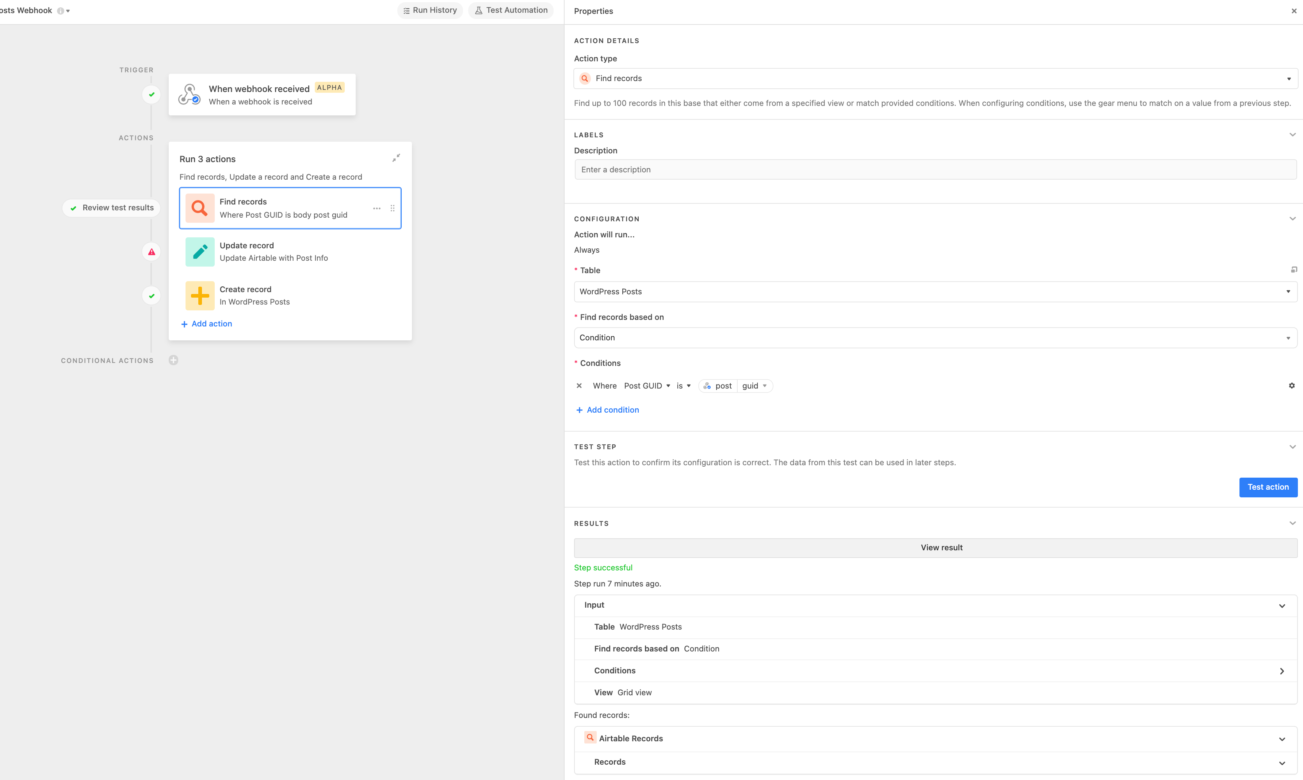Click the post token in condition
The height and width of the screenshot is (780, 1303).
[x=718, y=386]
